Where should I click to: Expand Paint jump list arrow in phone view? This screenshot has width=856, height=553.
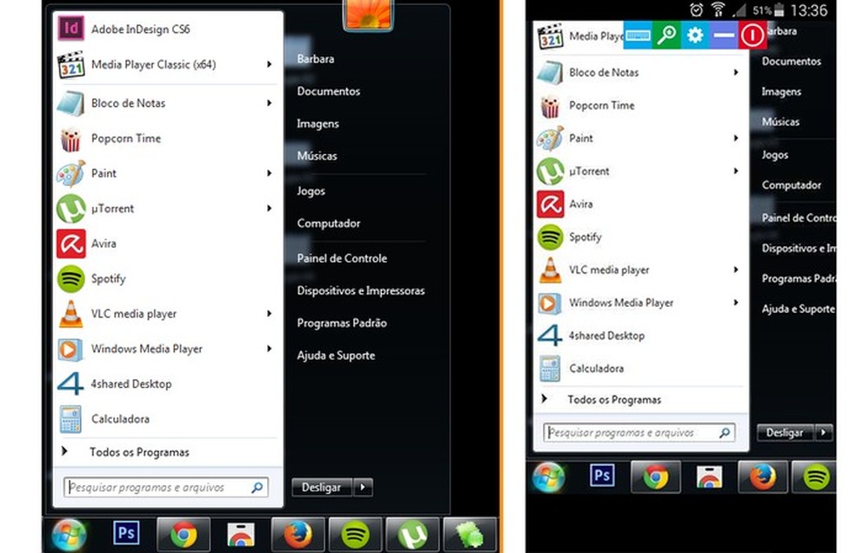(736, 138)
